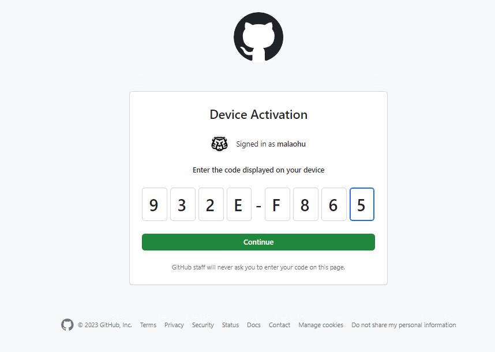Open the Terms footer link

[148, 325]
